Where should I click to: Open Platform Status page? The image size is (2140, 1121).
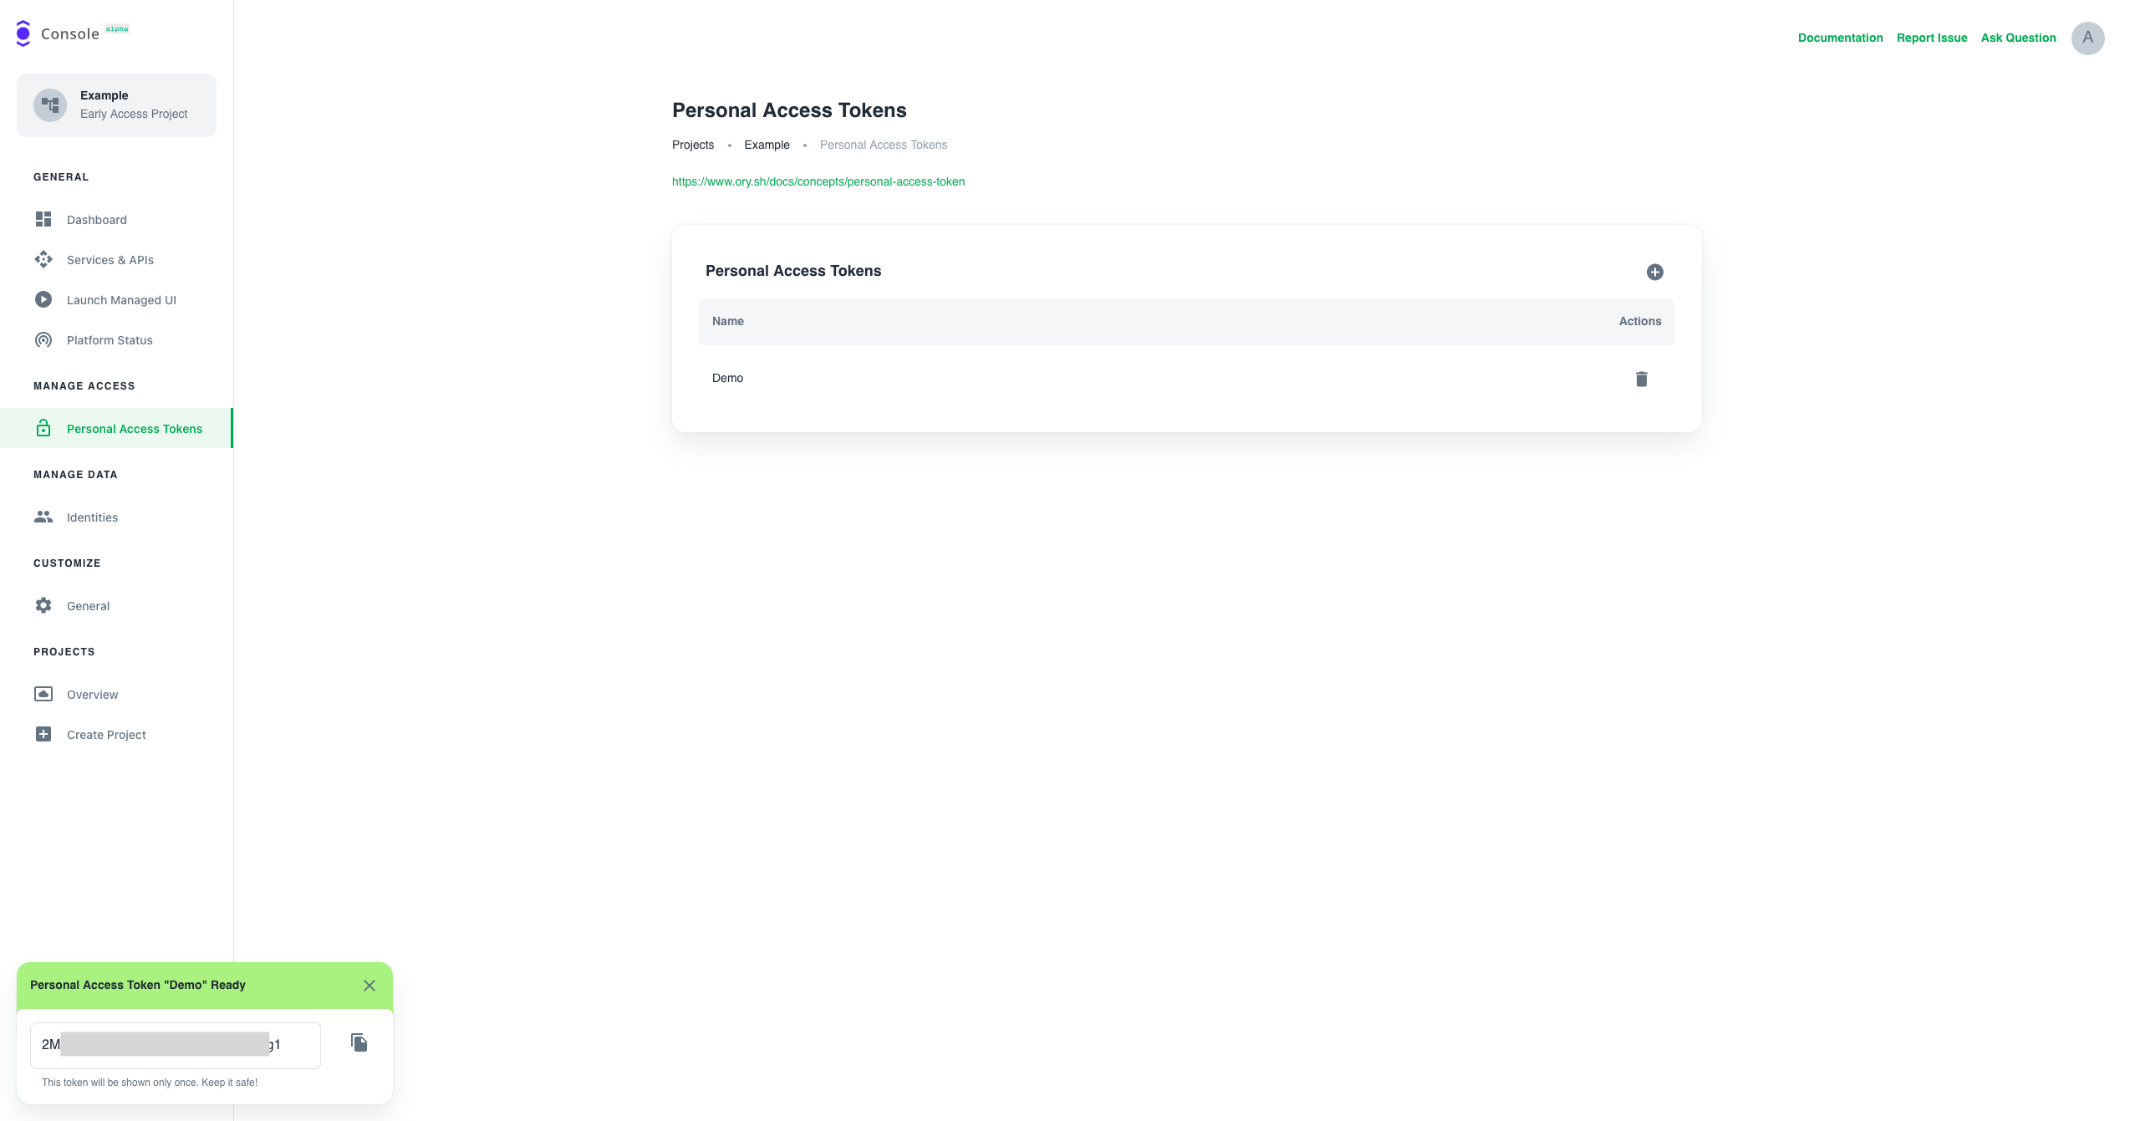click(110, 340)
